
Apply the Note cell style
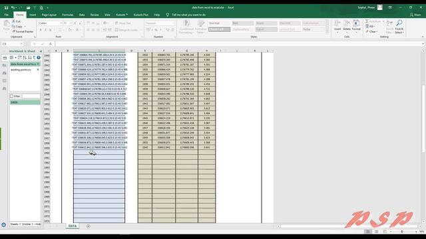(x=314, y=29)
